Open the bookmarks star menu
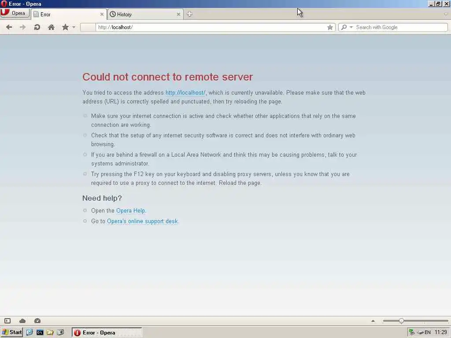Viewport: 451px width, 338px height. (65, 27)
